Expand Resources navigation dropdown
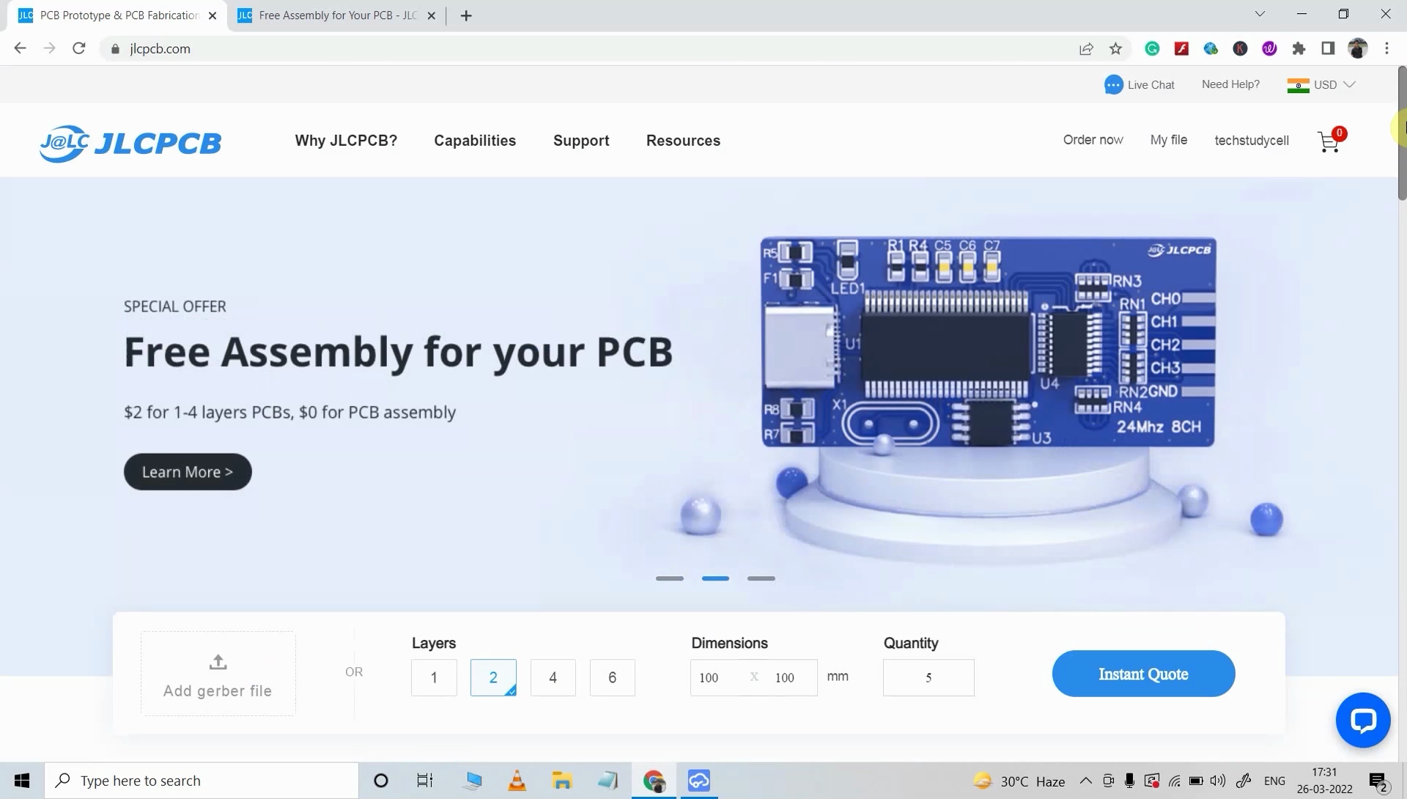 (683, 140)
